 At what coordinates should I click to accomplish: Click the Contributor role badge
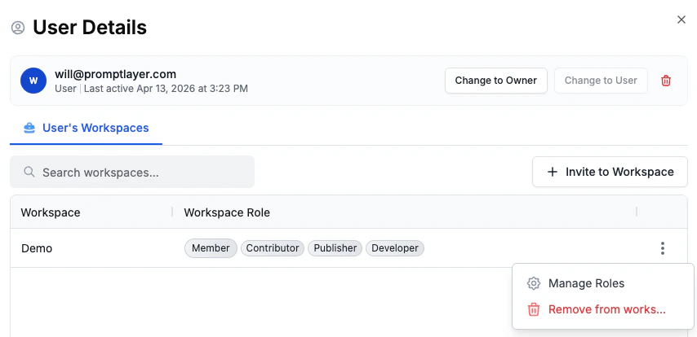pos(273,248)
